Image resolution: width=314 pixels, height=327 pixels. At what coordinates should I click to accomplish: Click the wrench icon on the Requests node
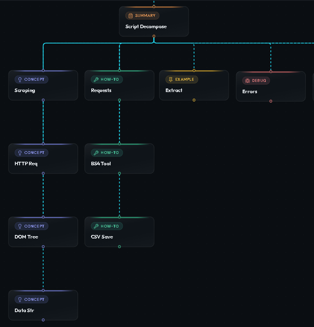96,79
